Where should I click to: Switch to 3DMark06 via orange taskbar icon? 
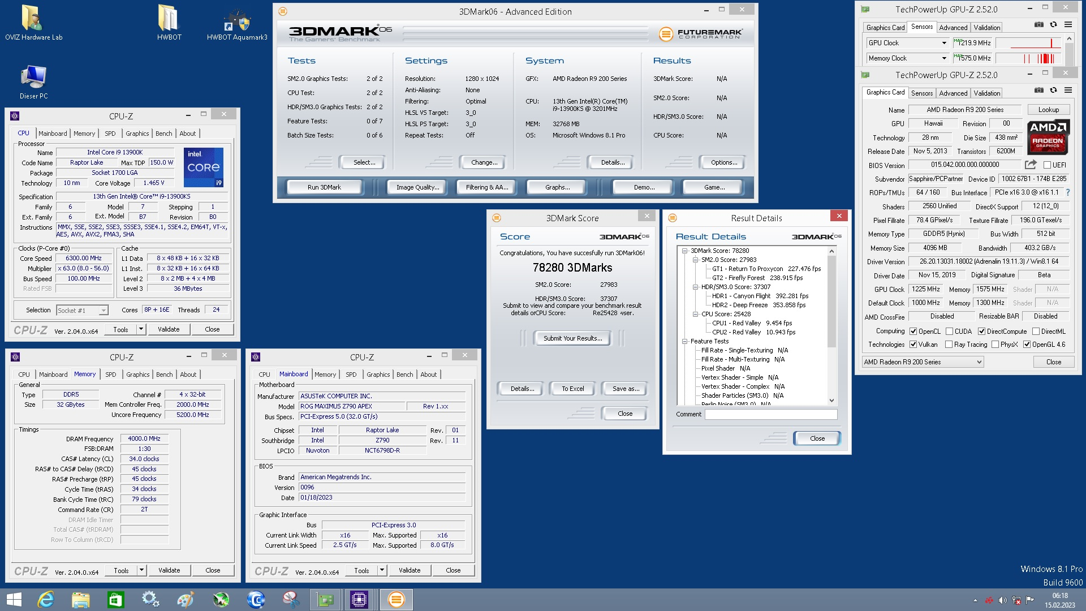[x=396, y=600]
